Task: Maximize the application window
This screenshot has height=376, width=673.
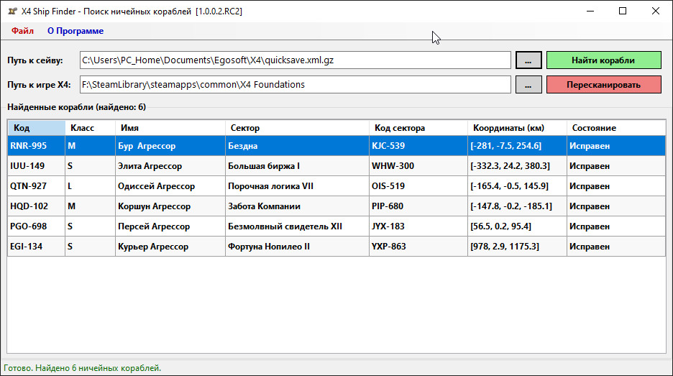Action: pos(623,12)
